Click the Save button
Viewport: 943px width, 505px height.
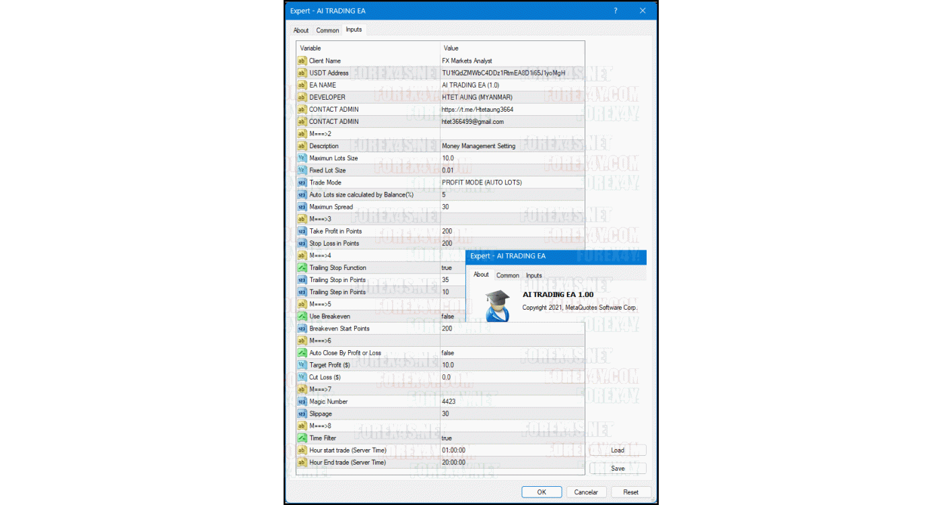618,468
